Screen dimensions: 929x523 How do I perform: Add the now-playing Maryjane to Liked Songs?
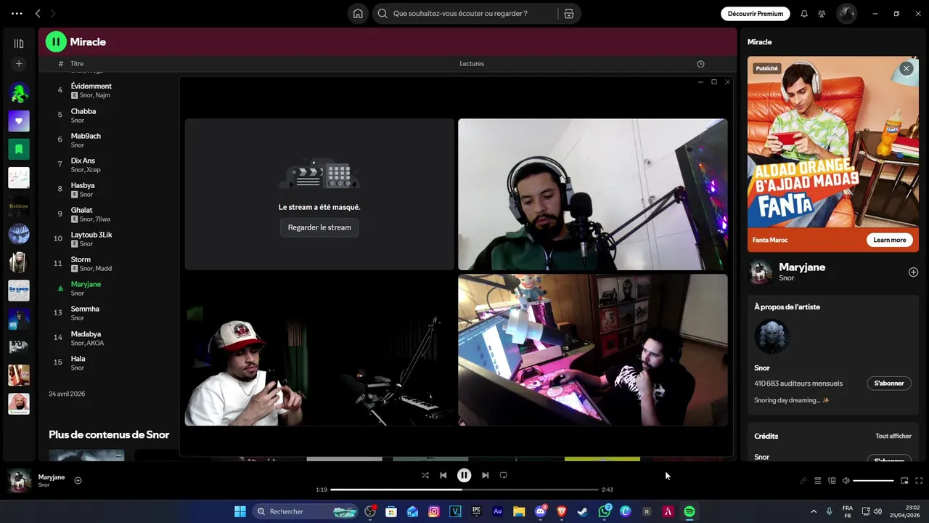click(78, 480)
